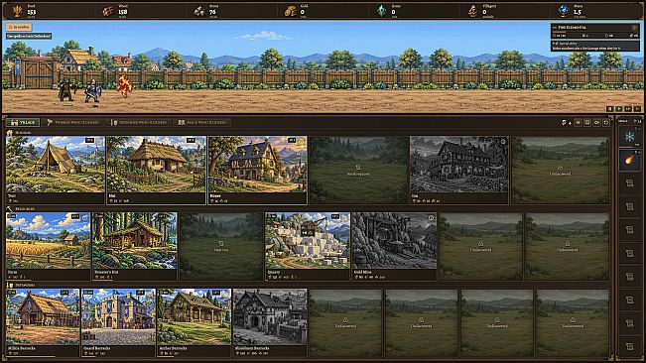Click the play battle speed control
646x363 pixels.
coord(619,109)
